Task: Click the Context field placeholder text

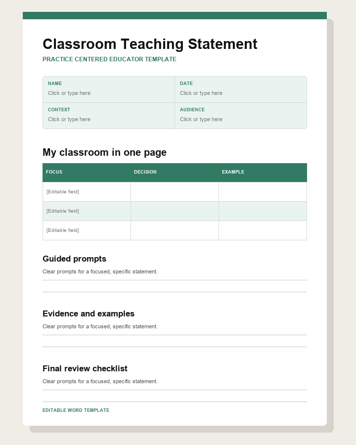Action: point(69,119)
